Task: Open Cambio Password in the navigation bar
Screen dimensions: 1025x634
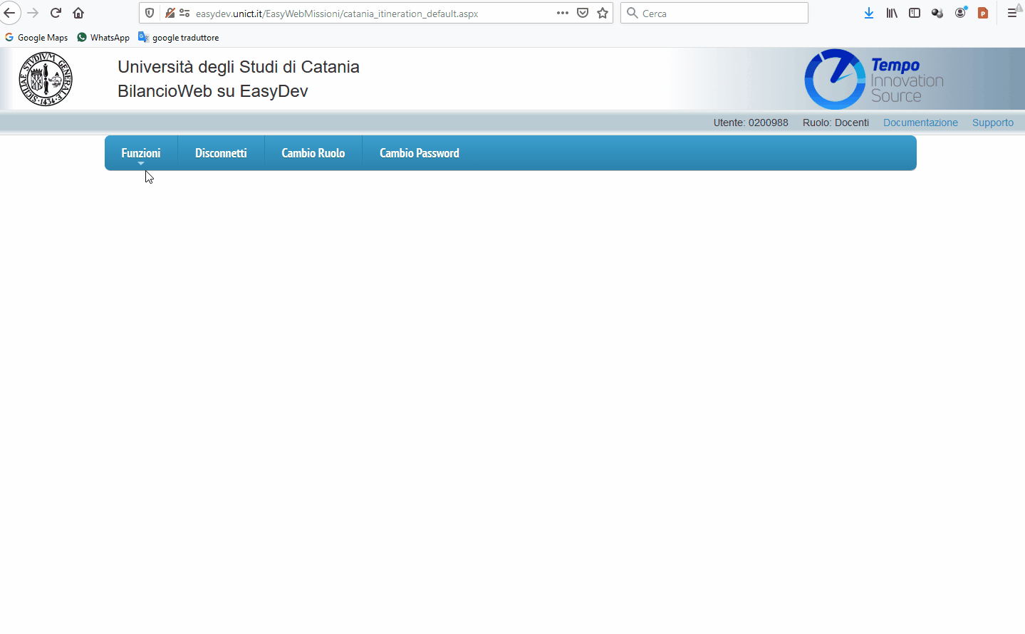Action: click(x=420, y=153)
